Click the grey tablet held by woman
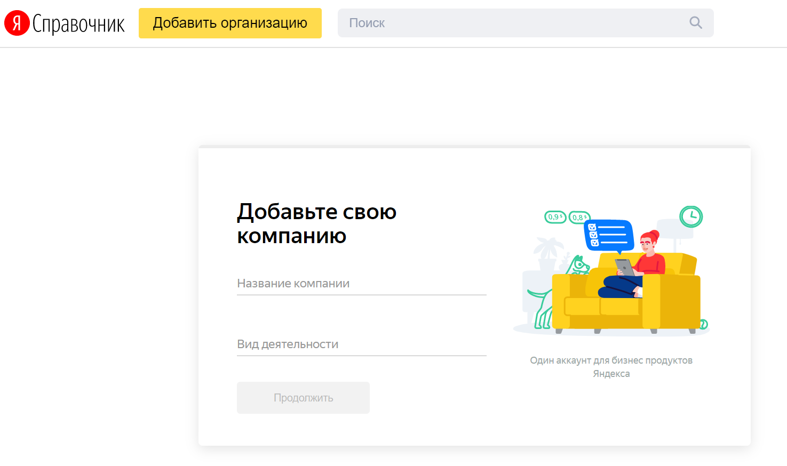 624,267
